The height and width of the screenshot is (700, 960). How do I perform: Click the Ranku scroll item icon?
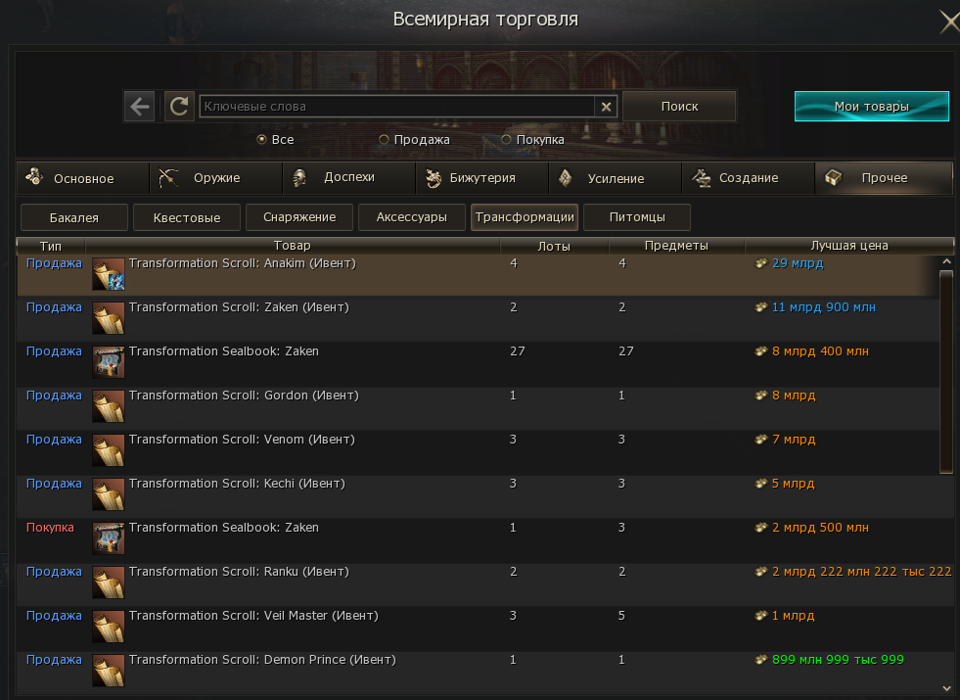click(x=109, y=583)
